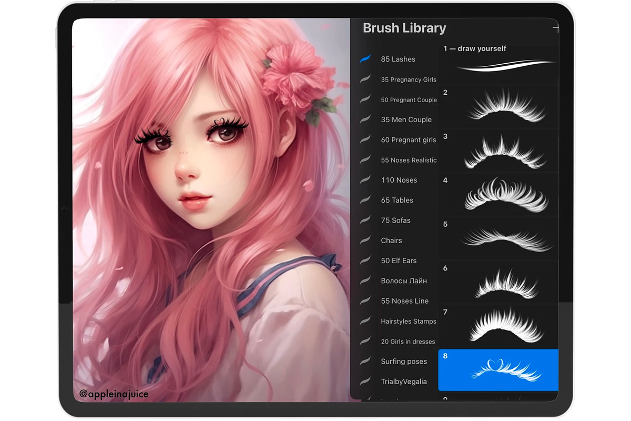Click the blue brush icon beside 85 Lashes
631x421 pixels.
click(x=365, y=59)
